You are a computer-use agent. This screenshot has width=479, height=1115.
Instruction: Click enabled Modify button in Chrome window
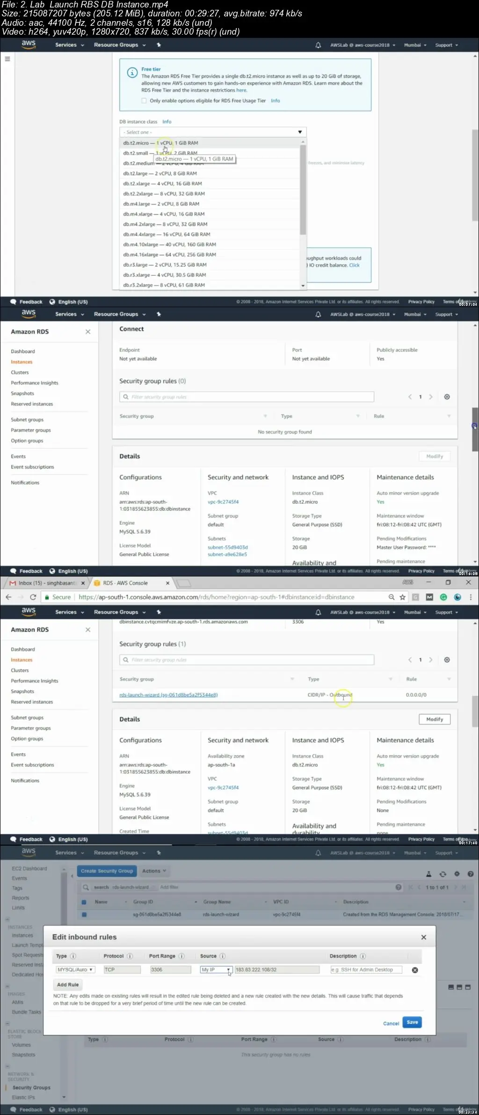tap(435, 719)
